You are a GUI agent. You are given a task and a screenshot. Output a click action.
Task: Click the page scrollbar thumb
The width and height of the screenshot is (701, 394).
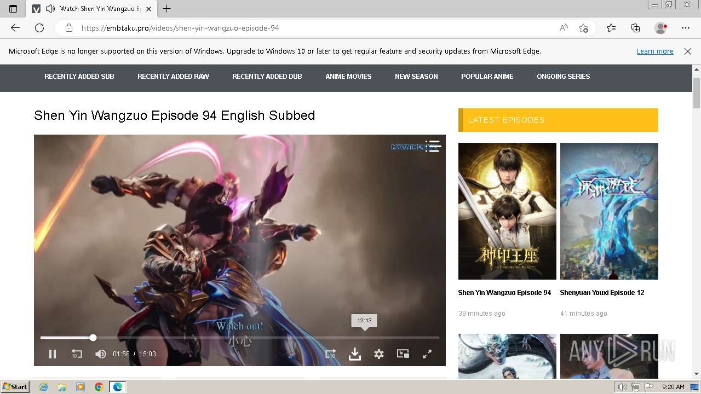(x=697, y=92)
